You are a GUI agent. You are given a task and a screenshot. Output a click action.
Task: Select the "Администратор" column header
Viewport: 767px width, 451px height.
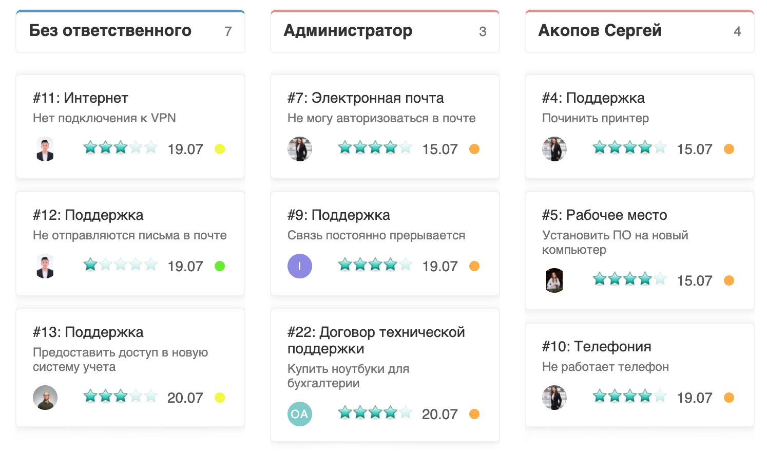348,31
